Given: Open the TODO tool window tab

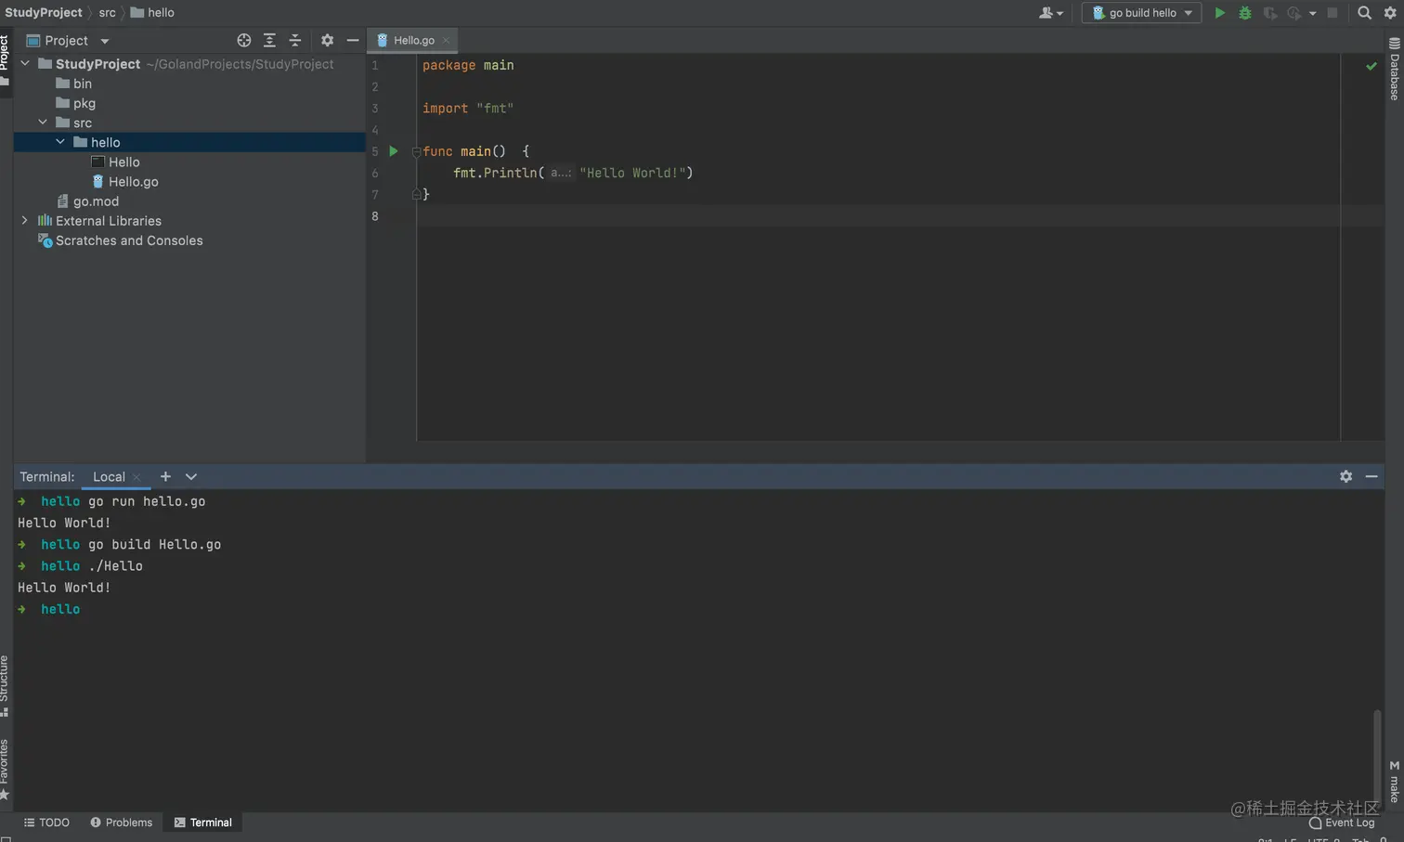Looking at the screenshot, I should [x=46, y=823].
